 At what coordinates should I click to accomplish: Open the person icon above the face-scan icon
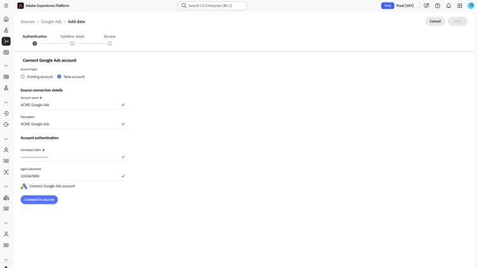pyautogui.click(x=6, y=150)
